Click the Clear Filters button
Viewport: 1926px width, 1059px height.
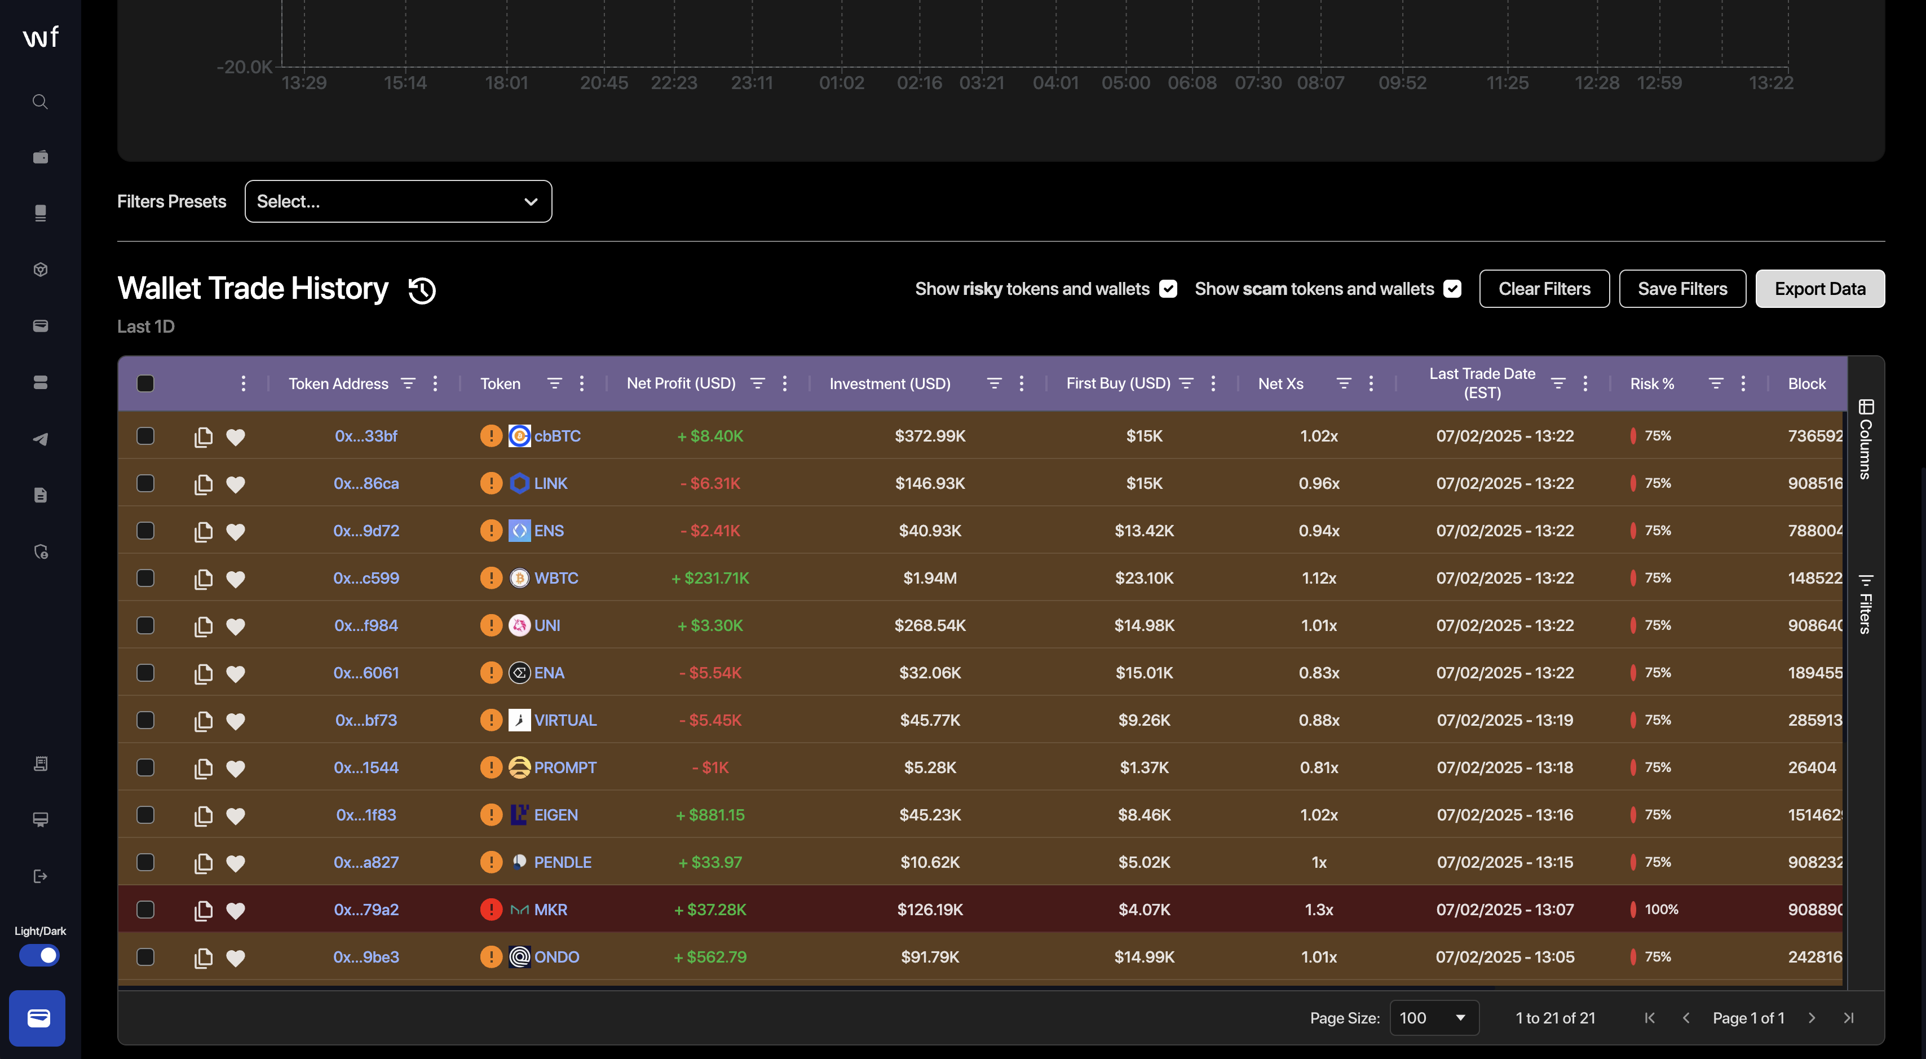click(1544, 289)
